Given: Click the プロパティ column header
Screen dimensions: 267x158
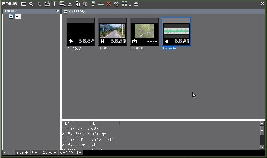Looking at the screenshot, I should click(x=76, y=123).
